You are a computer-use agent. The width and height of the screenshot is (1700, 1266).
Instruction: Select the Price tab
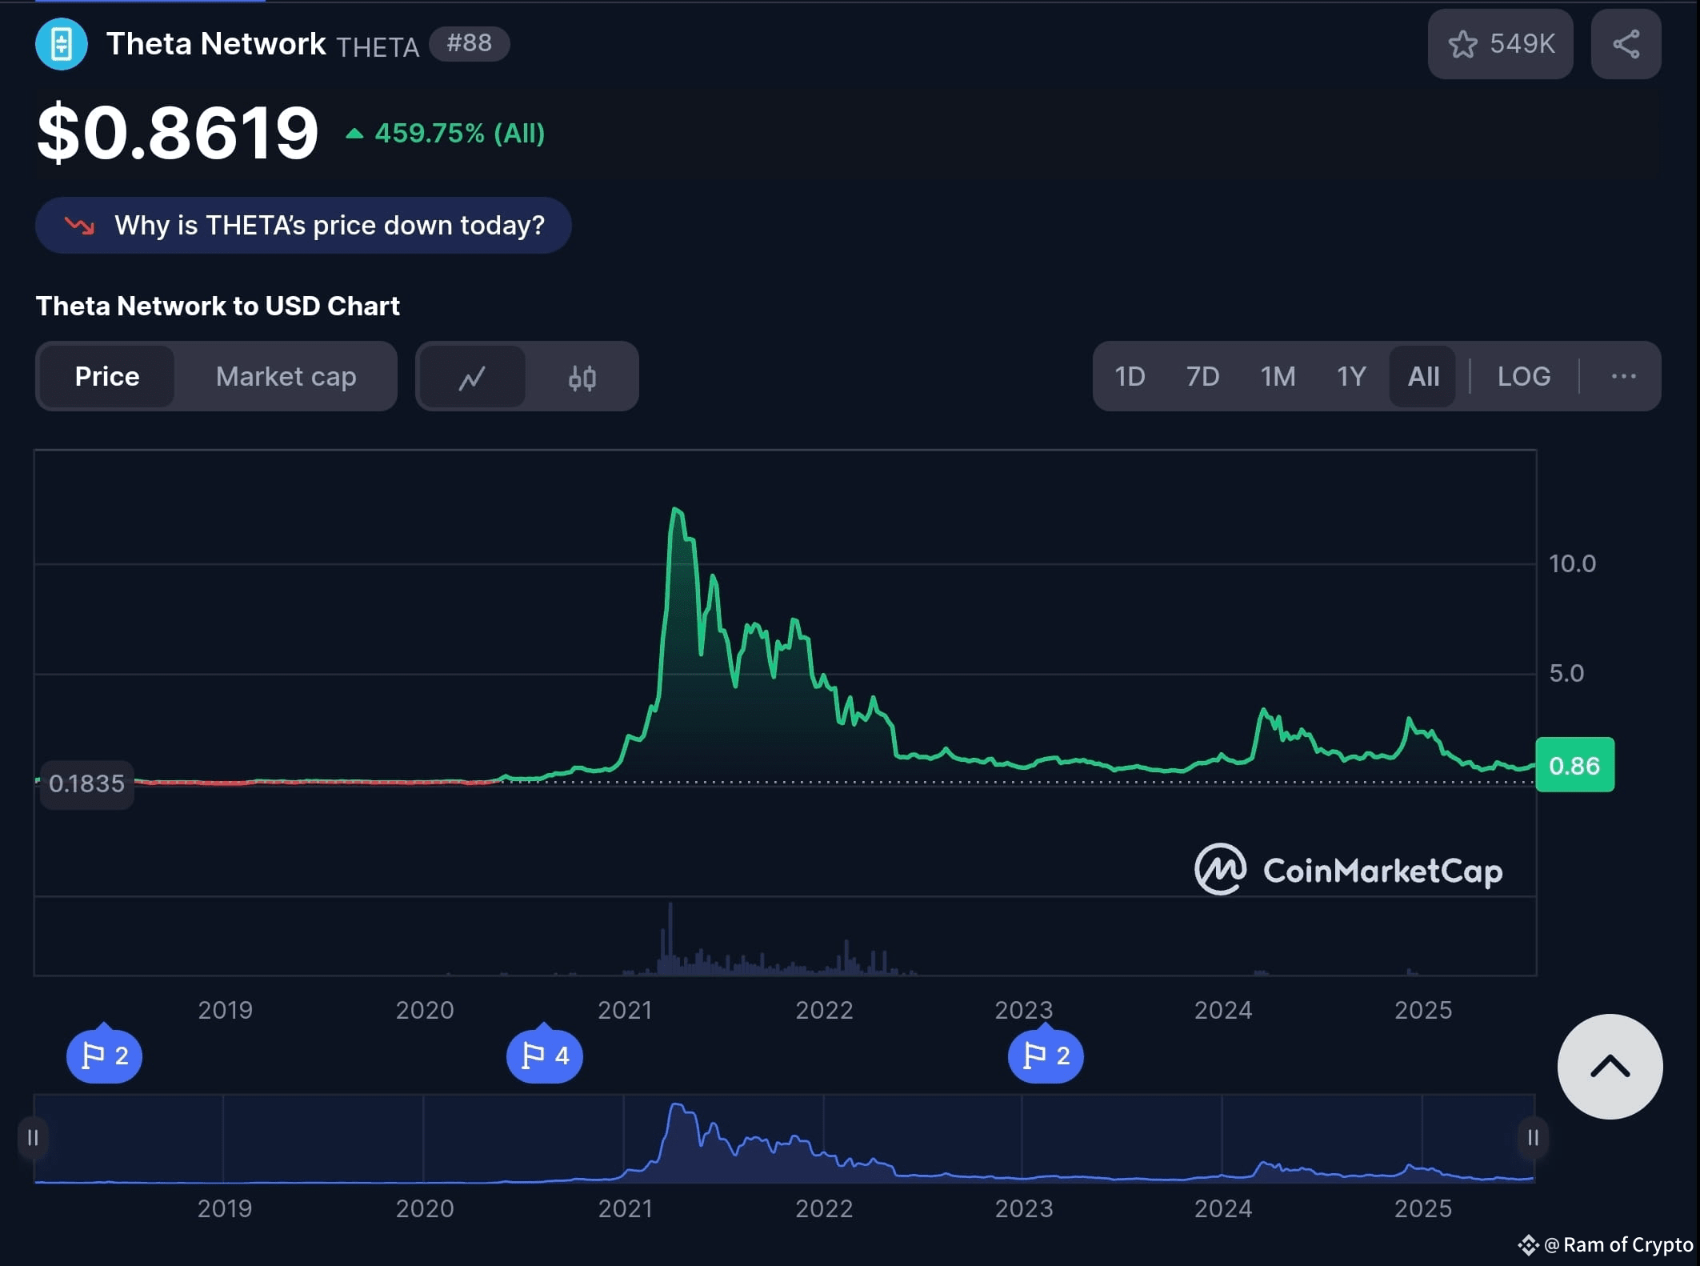click(107, 376)
